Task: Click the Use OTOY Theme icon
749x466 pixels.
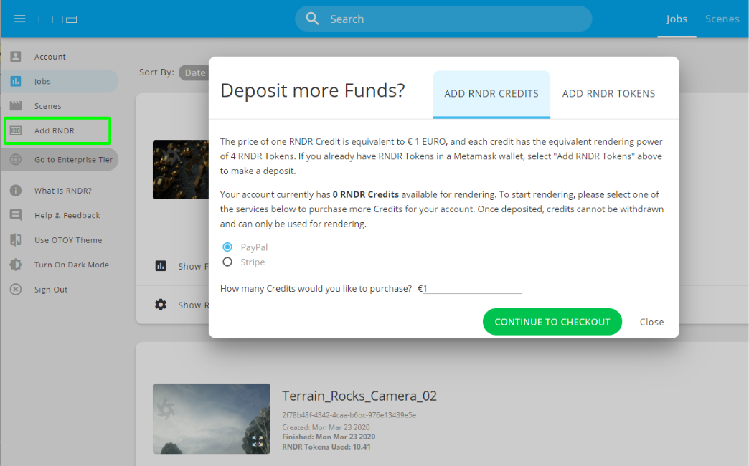Action: pos(16,239)
